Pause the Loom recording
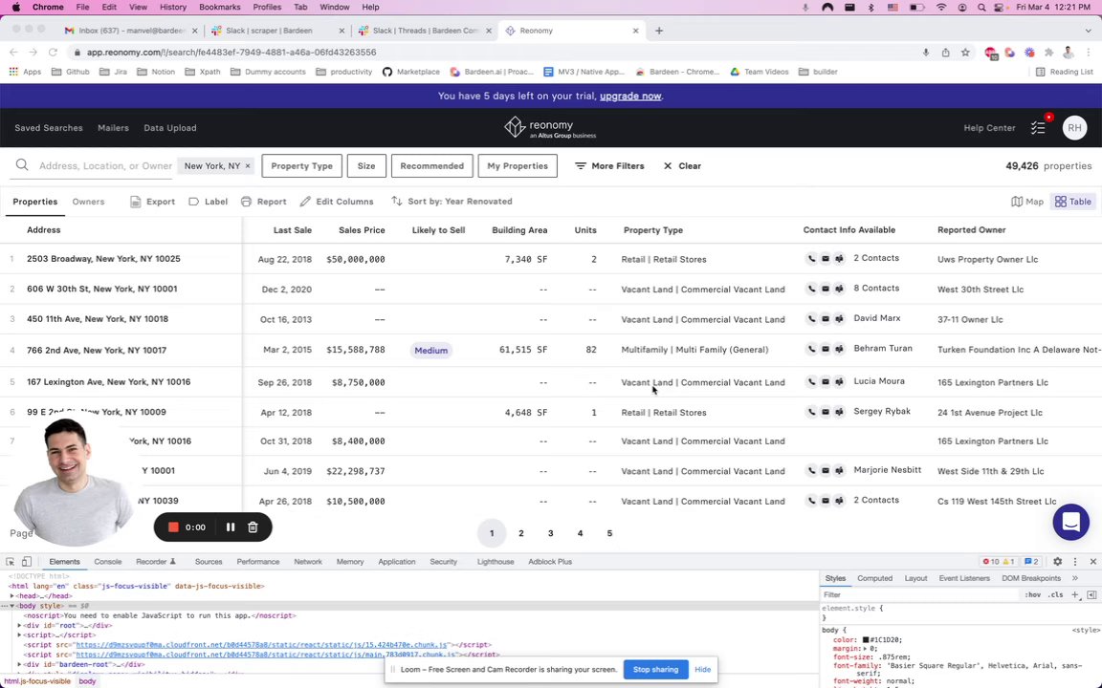 coord(230,527)
